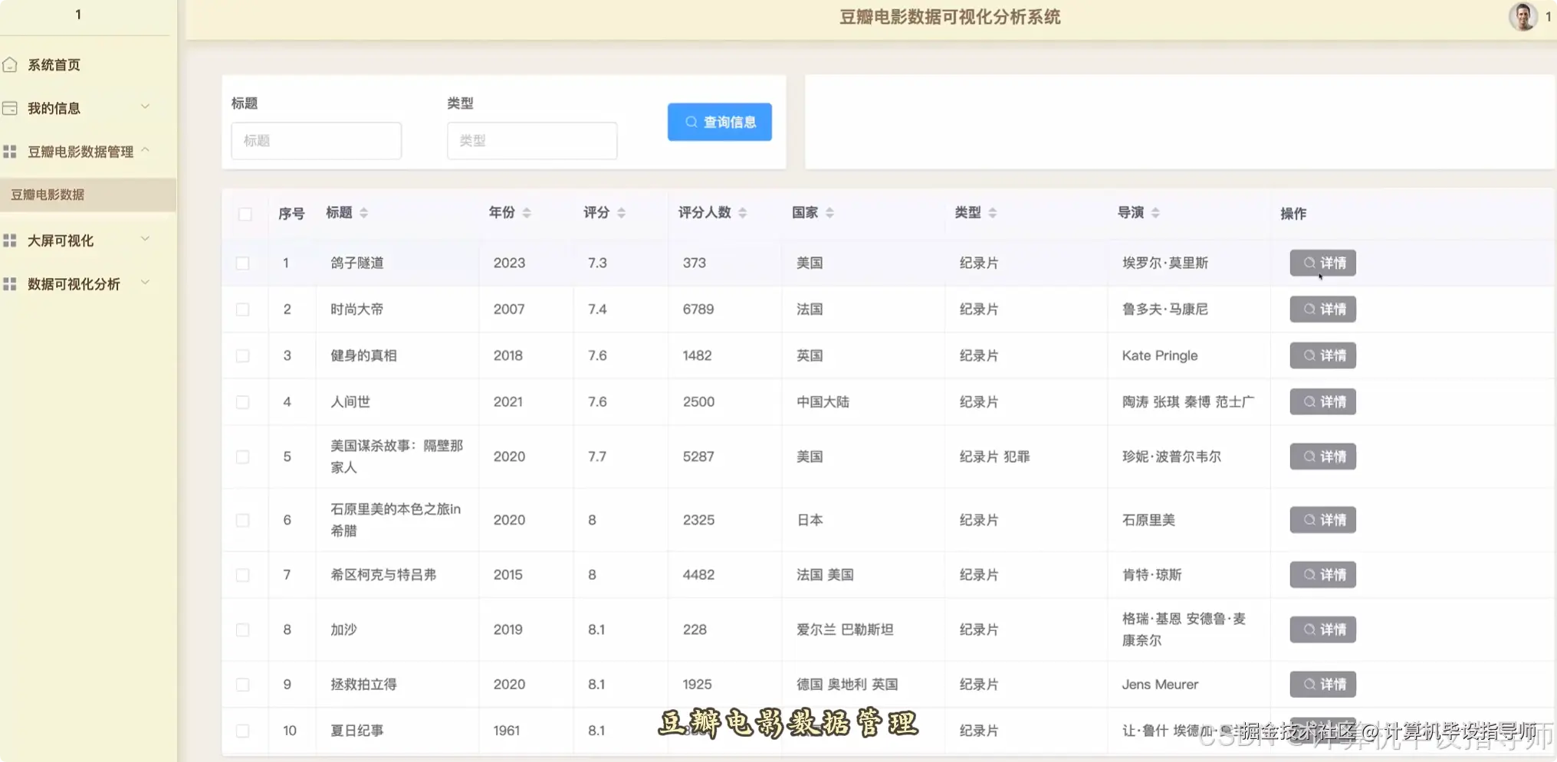Screen dimensions: 1557x762
Task: Click the 查询信息 search button
Action: 719,122
